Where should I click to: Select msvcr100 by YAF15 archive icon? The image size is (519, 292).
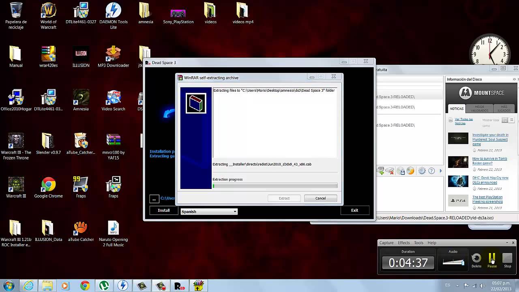(113, 146)
